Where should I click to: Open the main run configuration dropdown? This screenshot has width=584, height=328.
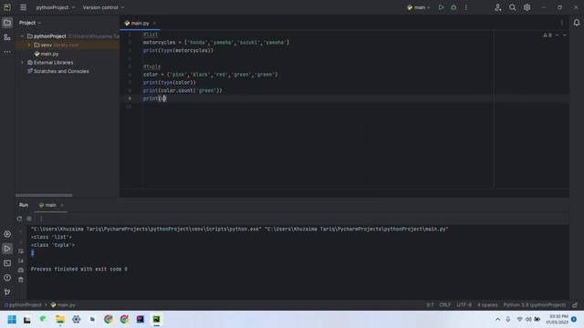pyautogui.click(x=419, y=7)
